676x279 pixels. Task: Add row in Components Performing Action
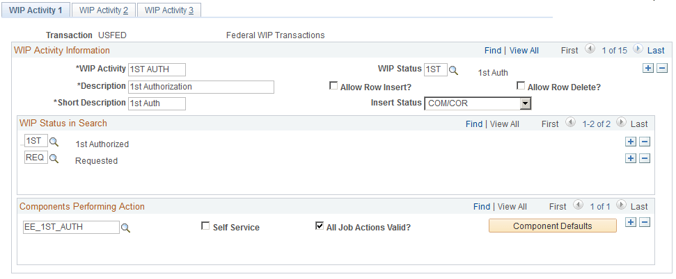pyautogui.click(x=630, y=222)
